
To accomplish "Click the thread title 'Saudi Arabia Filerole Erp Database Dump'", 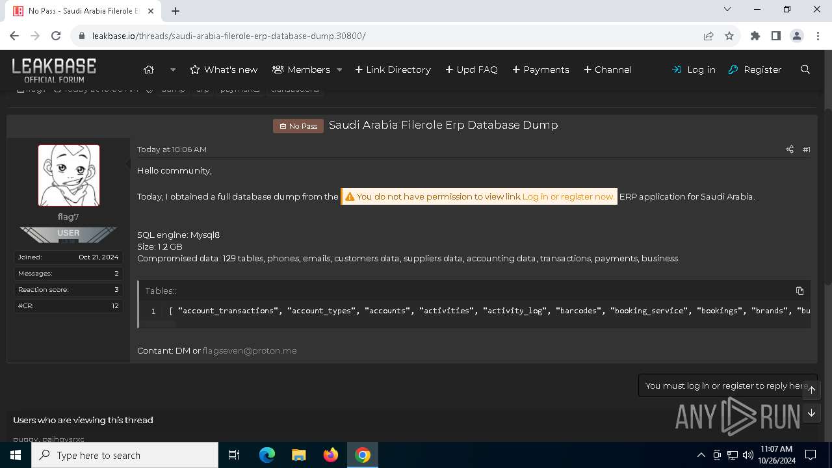I will [x=443, y=125].
